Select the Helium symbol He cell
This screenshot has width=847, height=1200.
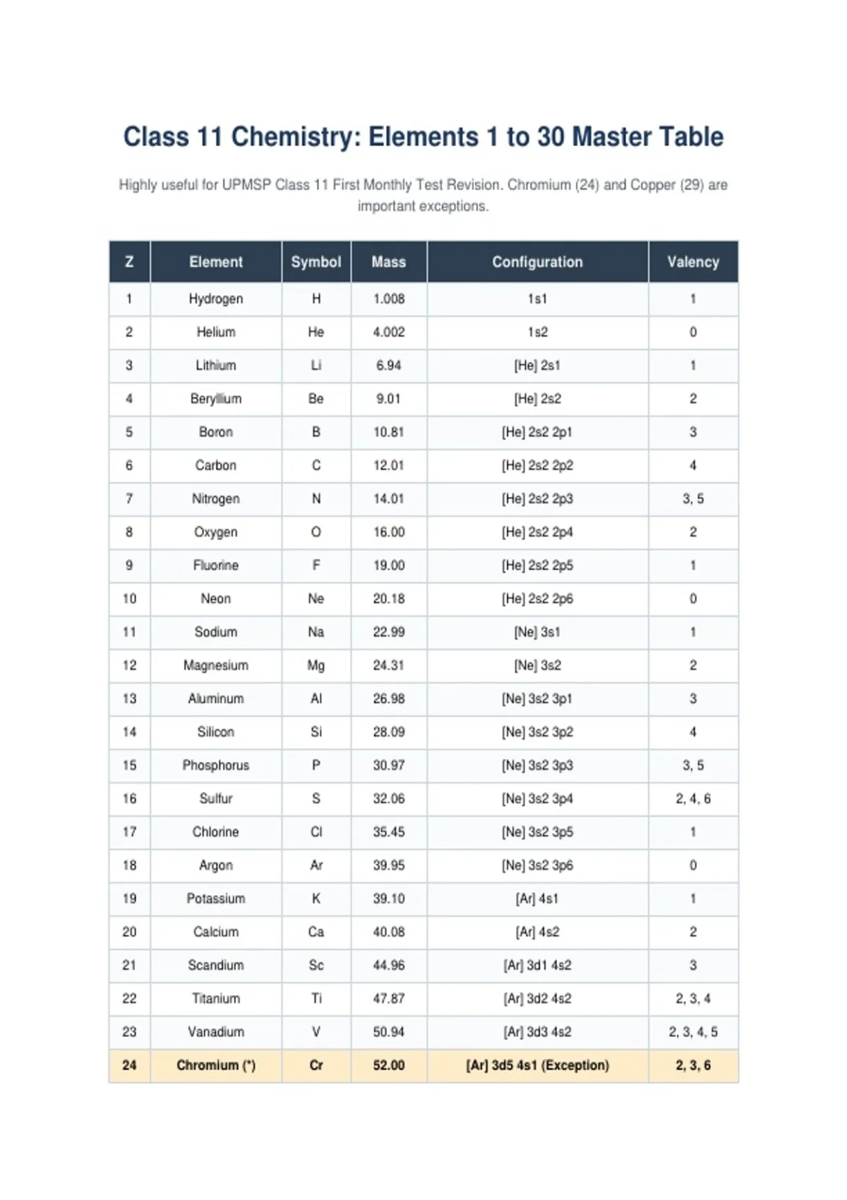[x=316, y=332]
